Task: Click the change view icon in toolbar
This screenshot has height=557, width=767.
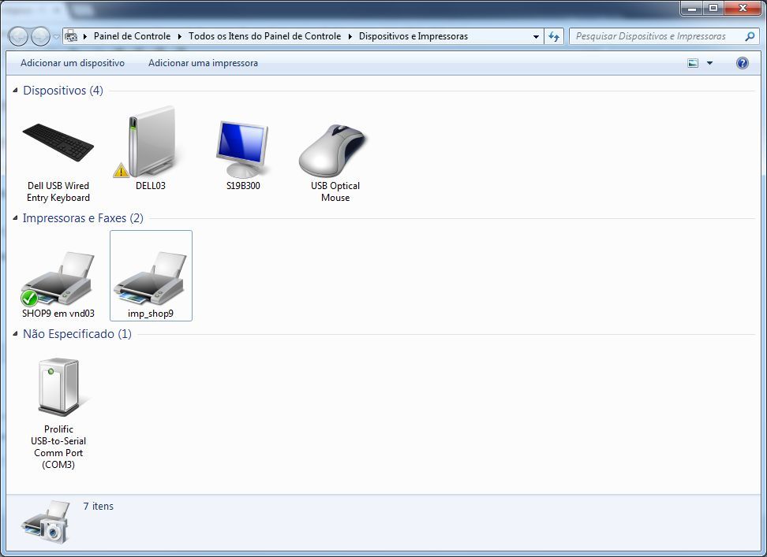Action: (693, 63)
